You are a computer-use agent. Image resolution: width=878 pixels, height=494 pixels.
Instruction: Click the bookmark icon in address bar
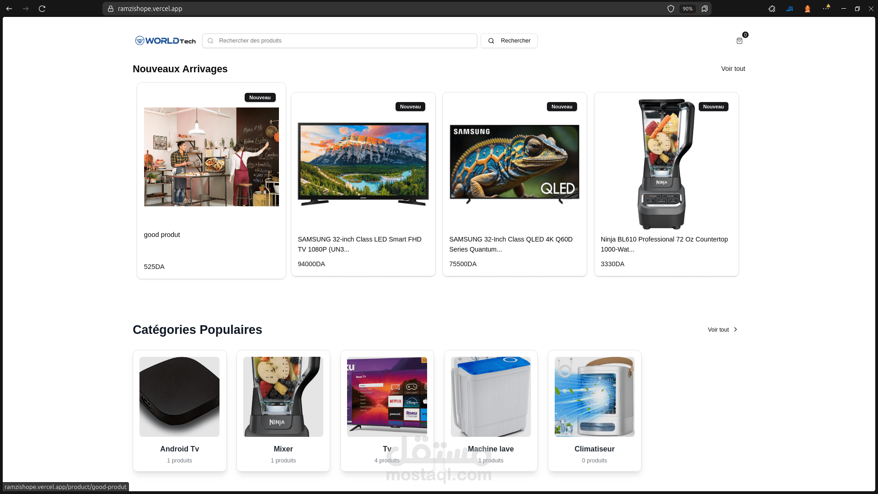pos(705,9)
